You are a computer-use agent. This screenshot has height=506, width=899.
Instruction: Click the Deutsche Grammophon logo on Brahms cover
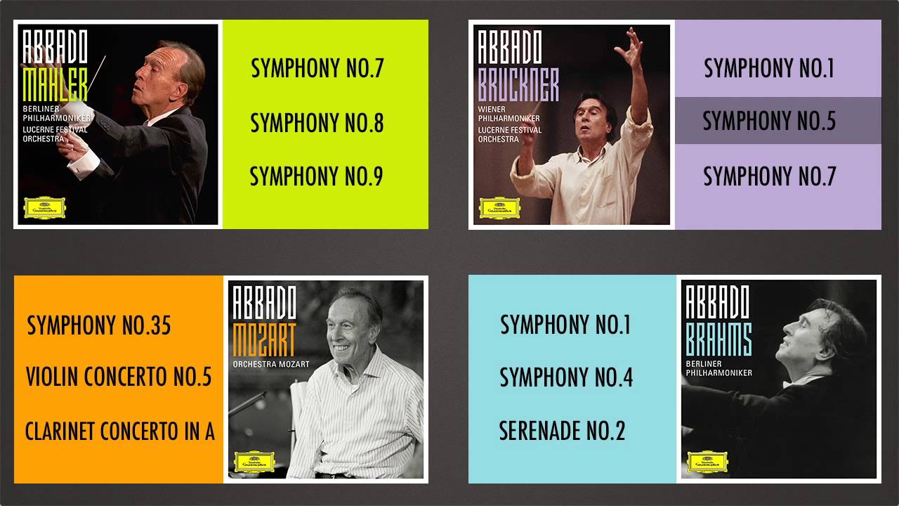coord(707,462)
